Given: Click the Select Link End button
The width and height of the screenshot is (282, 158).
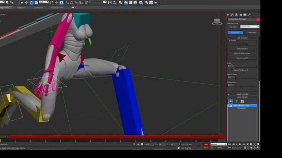Looking at the screenshot, I should [242, 49].
